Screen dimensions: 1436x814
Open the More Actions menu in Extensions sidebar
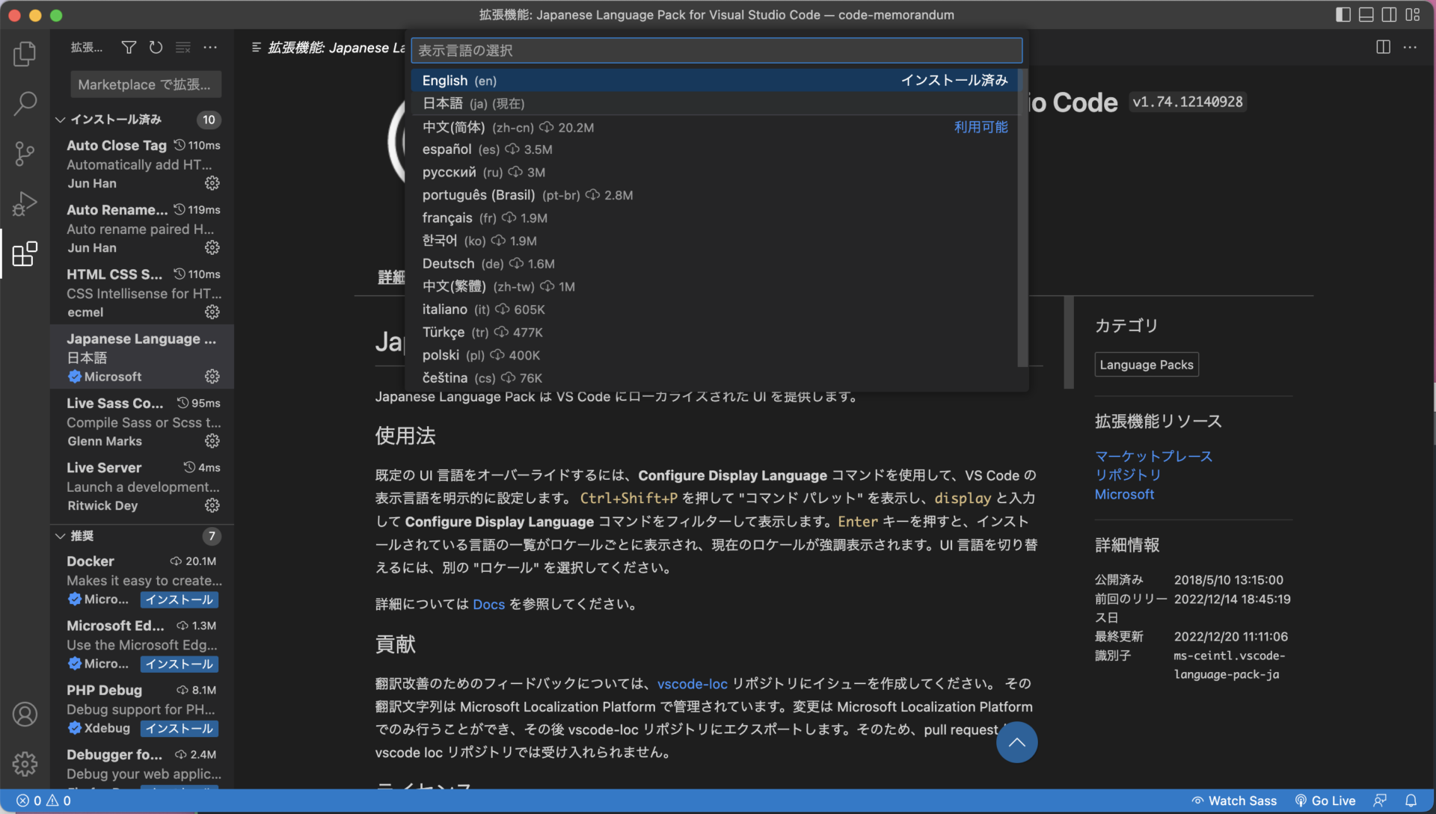(x=209, y=47)
